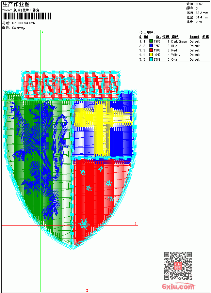The width and height of the screenshot is (211, 293).
Task: Click the GZHC3054.emb file name
Action: click(x=23, y=23)
